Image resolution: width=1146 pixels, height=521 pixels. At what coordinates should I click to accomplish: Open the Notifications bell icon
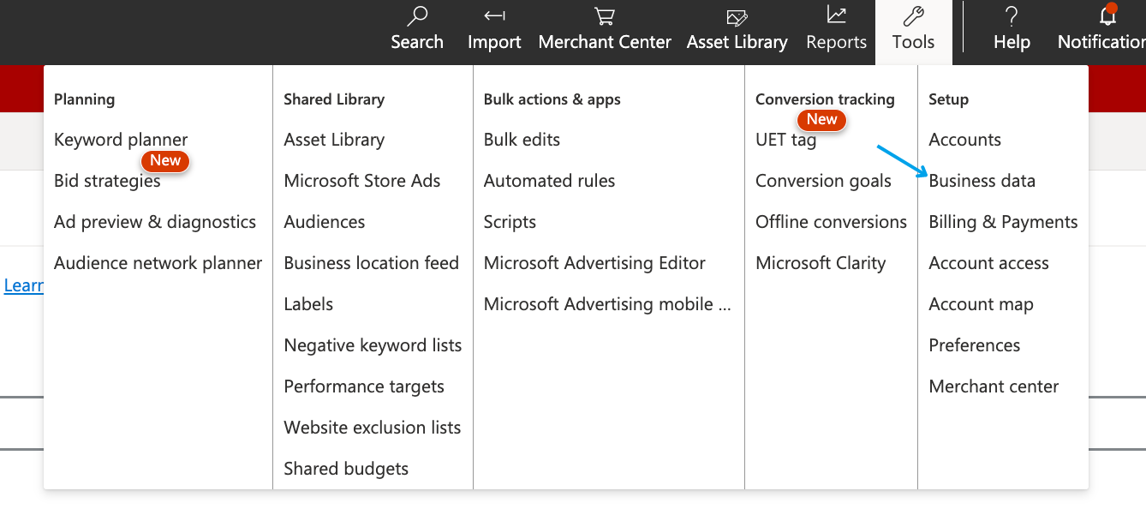[1107, 15]
